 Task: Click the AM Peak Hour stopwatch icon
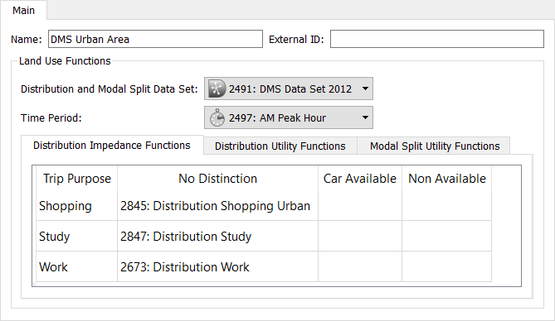click(x=217, y=117)
